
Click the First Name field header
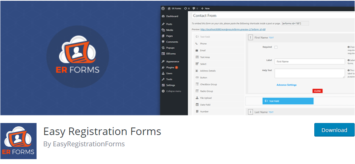300,38
